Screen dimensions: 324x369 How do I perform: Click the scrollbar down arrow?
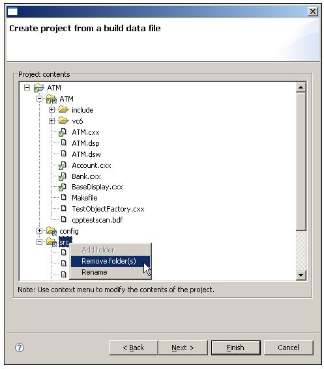point(301,275)
